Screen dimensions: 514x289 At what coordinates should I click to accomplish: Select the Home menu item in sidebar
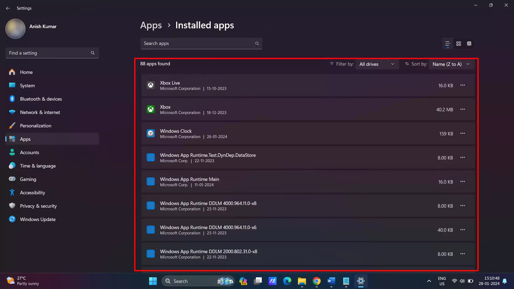click(x=26, y=72)
